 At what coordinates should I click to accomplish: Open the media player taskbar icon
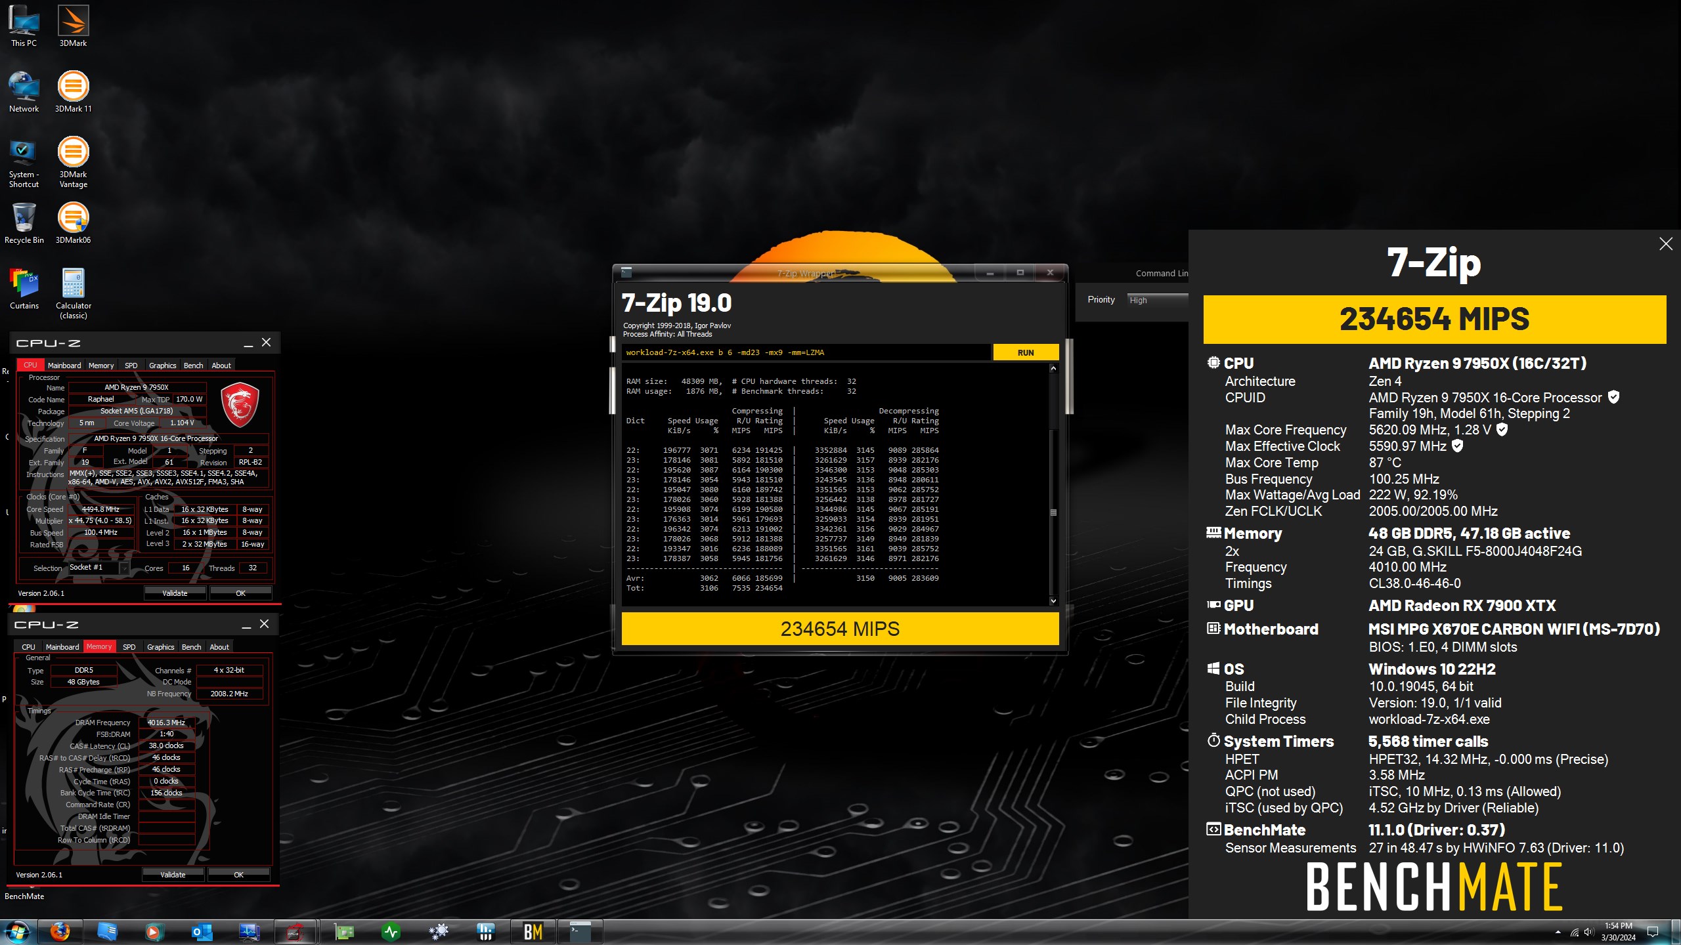point(154,932)
